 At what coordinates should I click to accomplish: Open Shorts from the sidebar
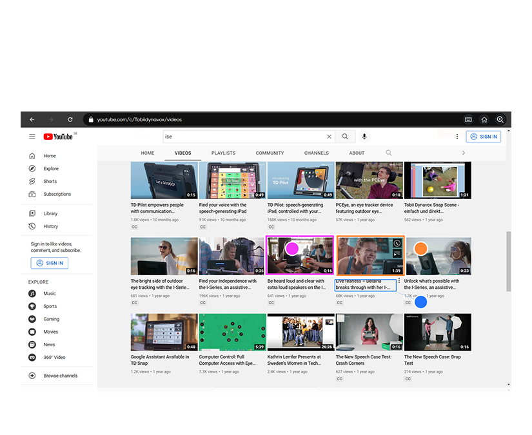point(50,182)
